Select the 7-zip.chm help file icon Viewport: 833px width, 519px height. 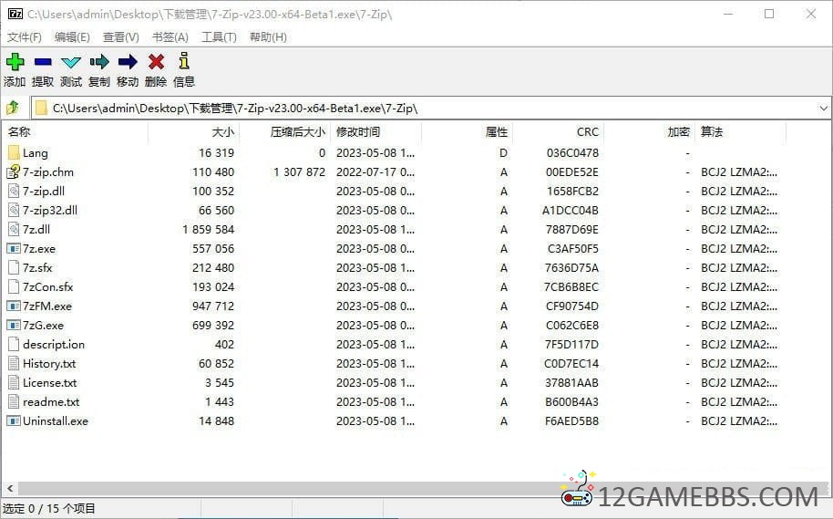tap(14, 171)
